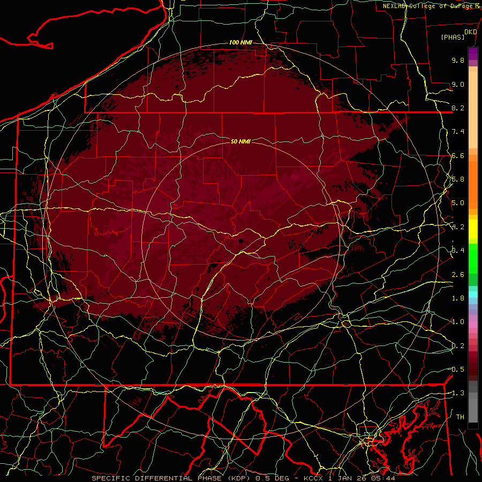
Task: Click the [PHAS] legend heading
Action: pyautogui.click(x=453, y=37)
